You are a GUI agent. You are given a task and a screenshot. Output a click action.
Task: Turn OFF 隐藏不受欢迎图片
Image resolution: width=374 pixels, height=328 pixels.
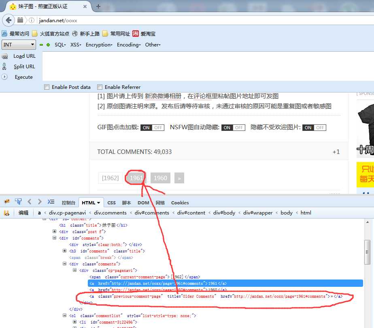click(x=320, y=128)
